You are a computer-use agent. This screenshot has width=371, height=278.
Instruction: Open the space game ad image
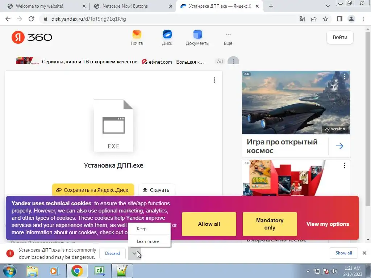coord(296,102)
